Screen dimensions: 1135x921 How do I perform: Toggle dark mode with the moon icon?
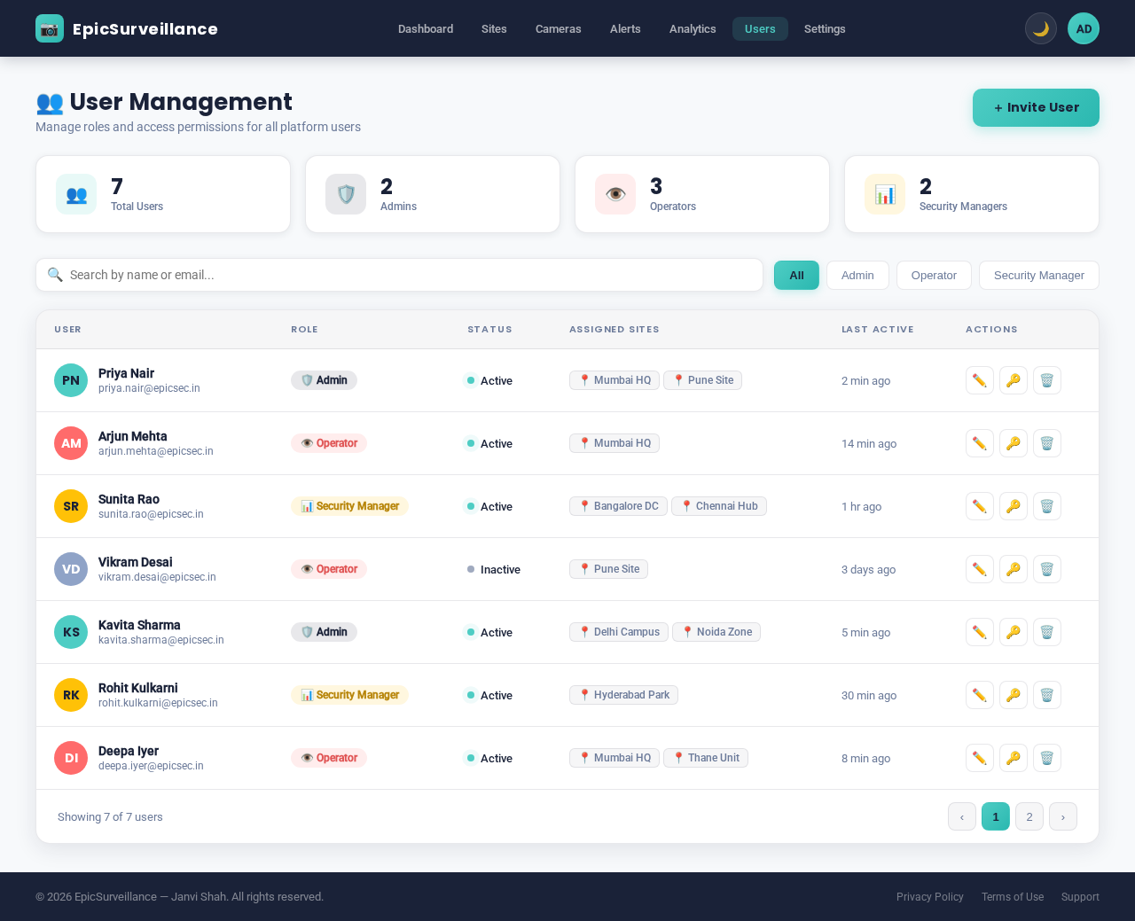tap(1039, 27)
